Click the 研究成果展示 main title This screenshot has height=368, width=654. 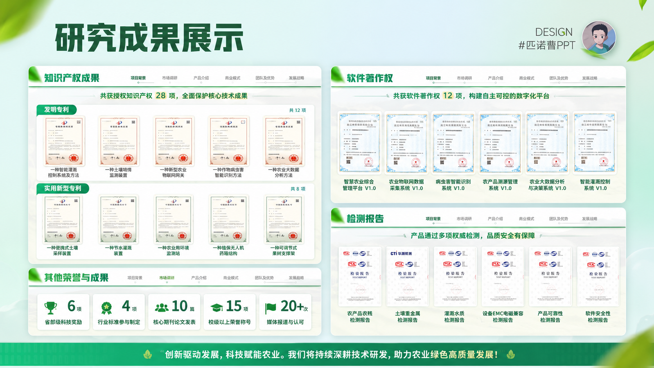coord(149,38)
